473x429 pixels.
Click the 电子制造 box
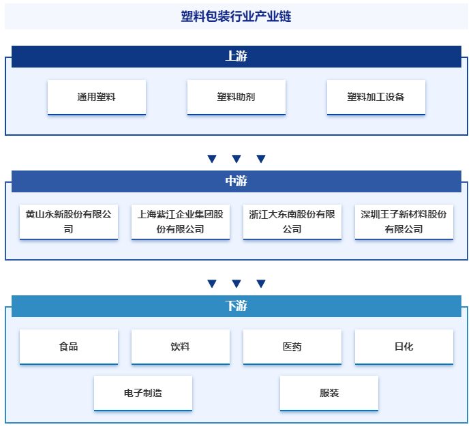(x=143, y=393)
